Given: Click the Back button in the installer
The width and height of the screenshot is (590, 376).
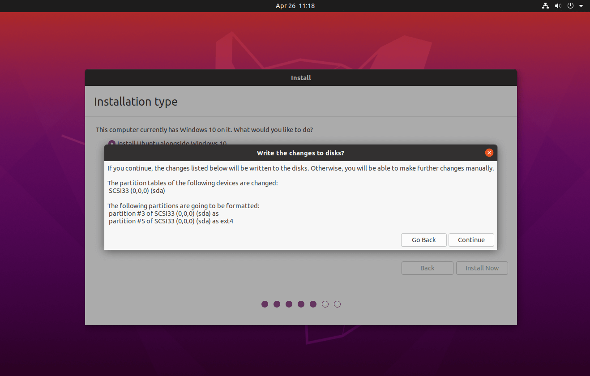Looking at the screenshot, I should click(427, 268).
